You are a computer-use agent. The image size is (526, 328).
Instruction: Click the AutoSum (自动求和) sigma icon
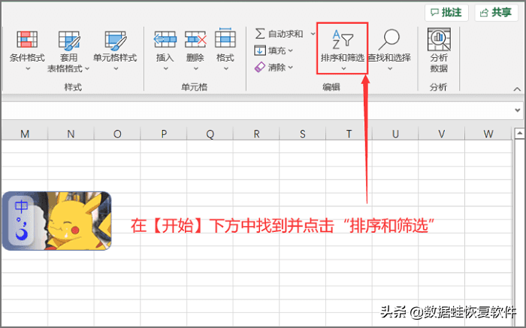[x=260, y=34]
